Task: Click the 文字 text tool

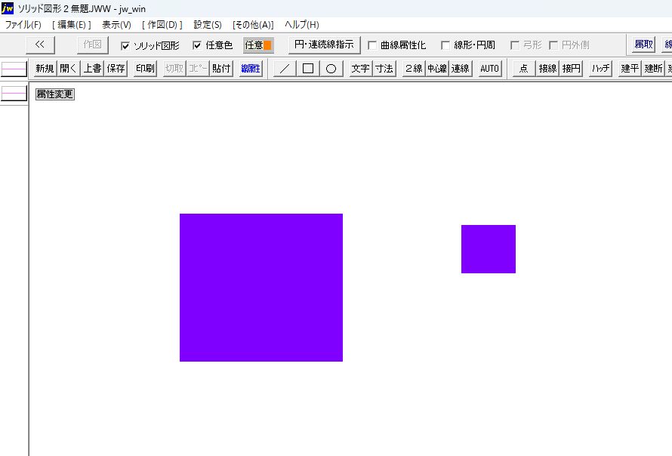Action: pyautogui.click(x=360, y=69)
